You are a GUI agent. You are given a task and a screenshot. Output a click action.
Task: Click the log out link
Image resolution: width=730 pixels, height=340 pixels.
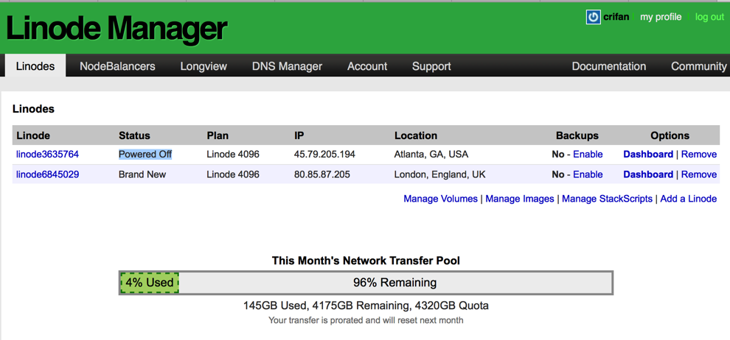point(709,17)
